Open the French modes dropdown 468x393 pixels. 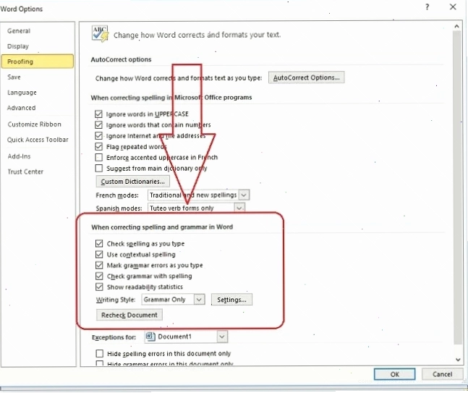[x=244, y=195]
